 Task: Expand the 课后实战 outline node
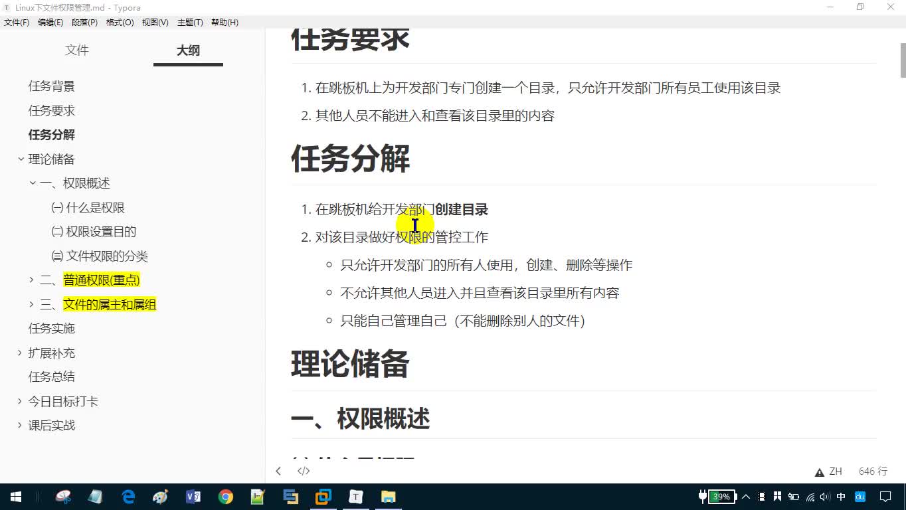coord(20,425)
